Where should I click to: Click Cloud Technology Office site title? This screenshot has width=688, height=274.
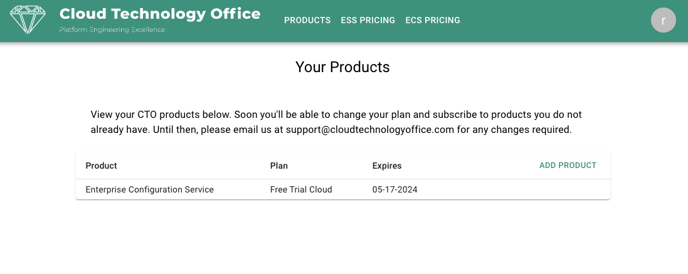160,14
